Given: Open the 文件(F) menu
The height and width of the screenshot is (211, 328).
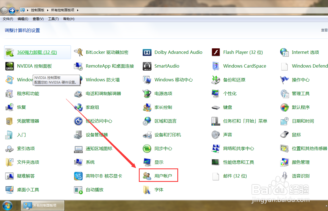Looking at the screenshot, I should click(8, 19).
